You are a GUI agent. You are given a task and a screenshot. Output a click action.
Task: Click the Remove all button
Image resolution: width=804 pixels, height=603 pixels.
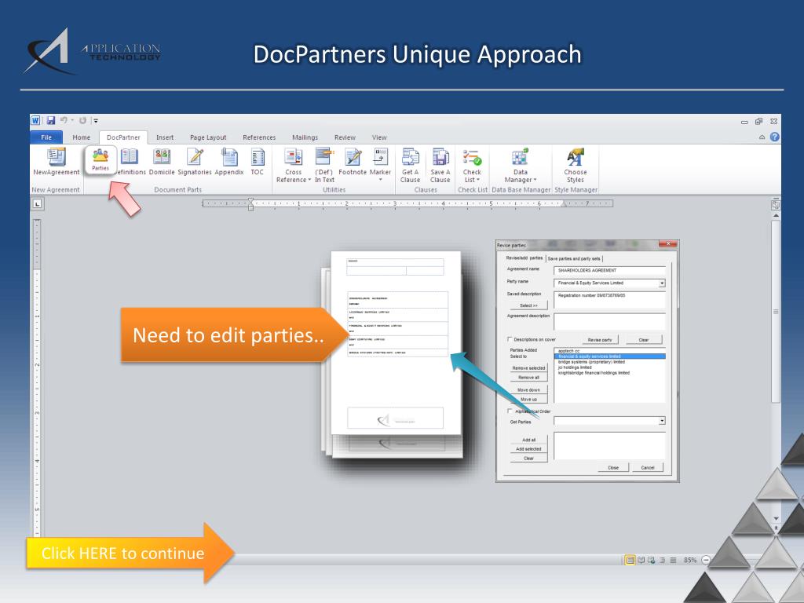pyautogui.click(x=528, y=378)
